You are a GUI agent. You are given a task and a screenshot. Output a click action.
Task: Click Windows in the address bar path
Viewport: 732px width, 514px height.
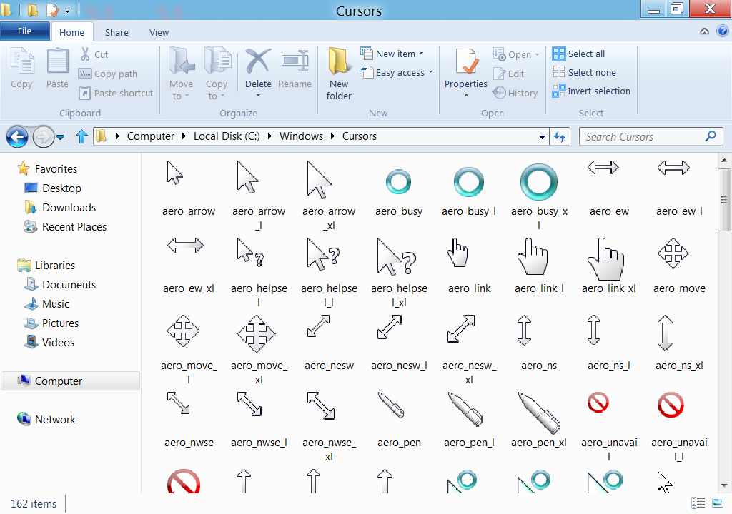coord(301,136)
